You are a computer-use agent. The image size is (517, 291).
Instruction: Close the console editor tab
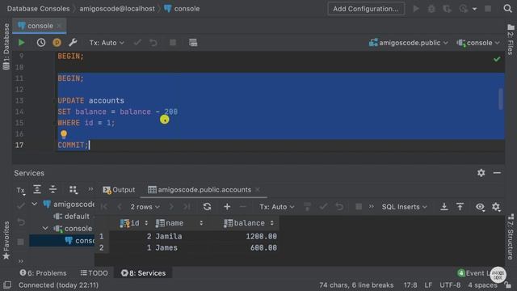point(59,26)
